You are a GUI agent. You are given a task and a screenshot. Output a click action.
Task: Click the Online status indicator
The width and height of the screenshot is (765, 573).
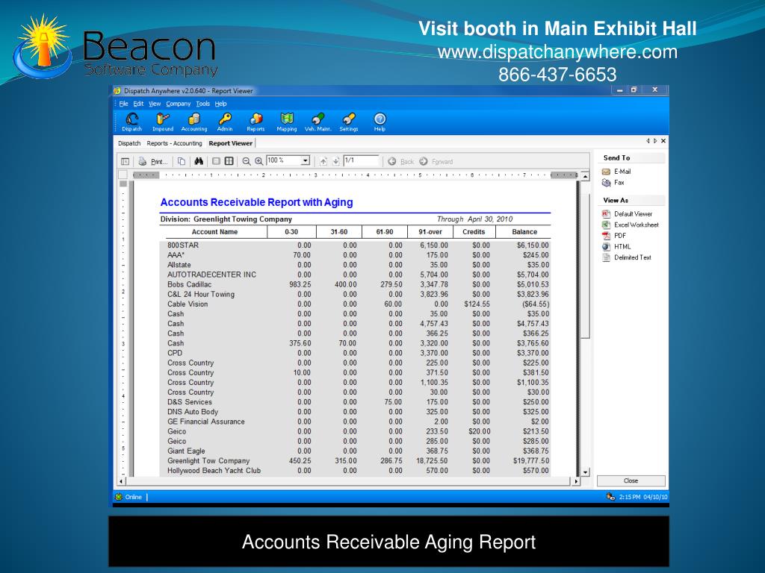[128, 497]
